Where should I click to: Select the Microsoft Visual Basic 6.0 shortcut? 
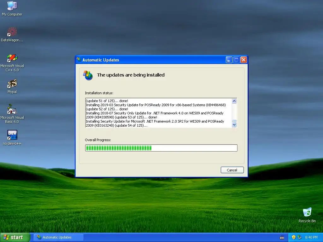(x=12, y=114)
